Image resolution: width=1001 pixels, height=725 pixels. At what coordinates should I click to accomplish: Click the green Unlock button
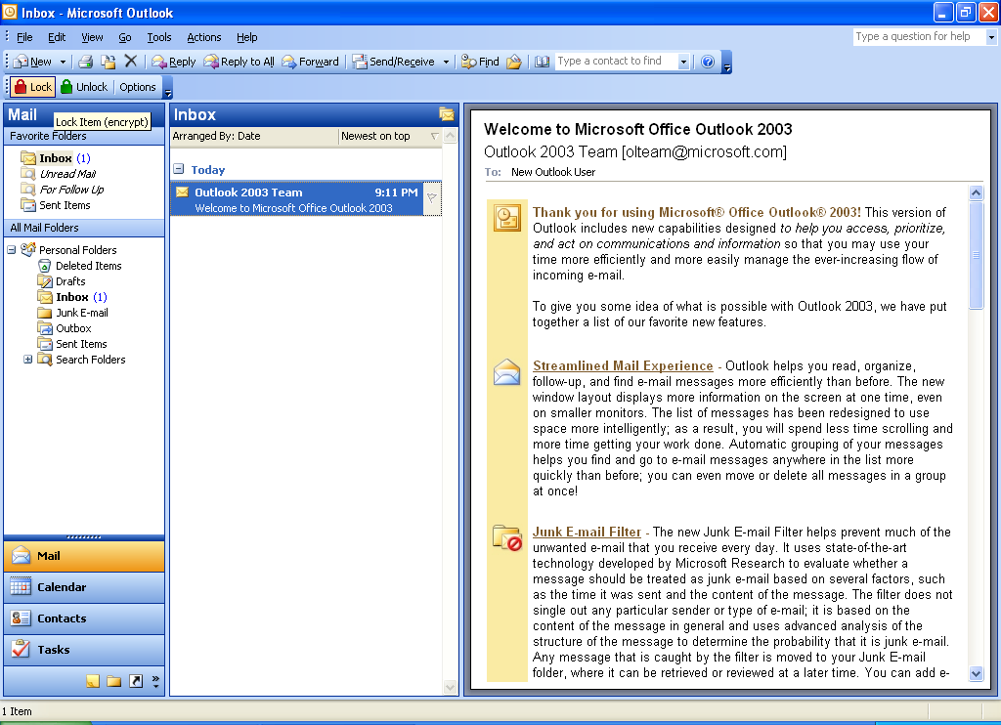click(x=84, y=87)
